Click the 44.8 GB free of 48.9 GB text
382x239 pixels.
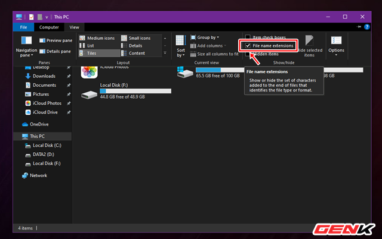[x=122, y=97]
